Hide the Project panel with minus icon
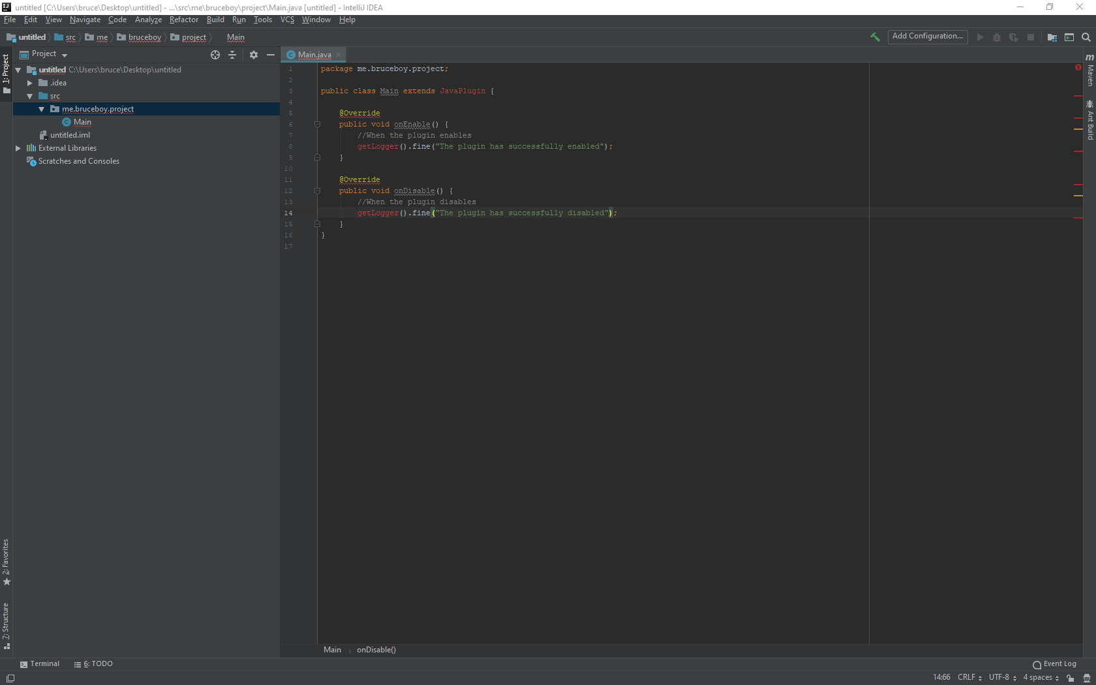1096x685 pixels. (x=271, y=55)
